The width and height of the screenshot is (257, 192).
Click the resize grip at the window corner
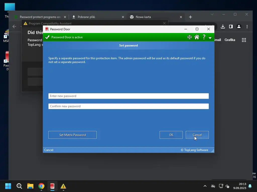point(212,151)
